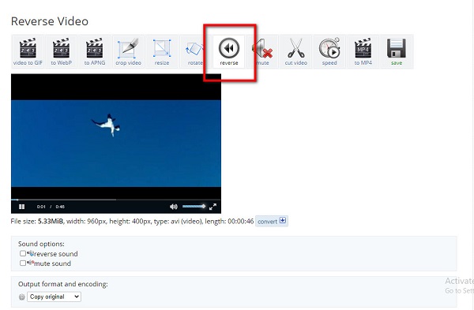The height and width of the screenshot is (310, 474).
Task: Choose the to MP4 converter
Action: (x=363, y=51)
